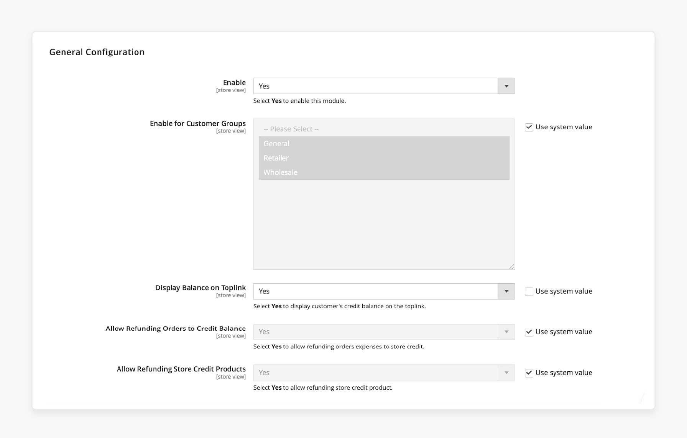
Task: Open the Display Balance on Toplink dropdown
Action: click(384, 291)
